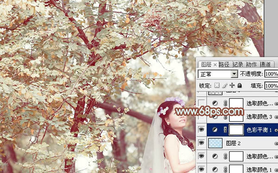
Task: Click adjustment icon of 色彩平衡 1 layer
Action: tap(215, 130)
